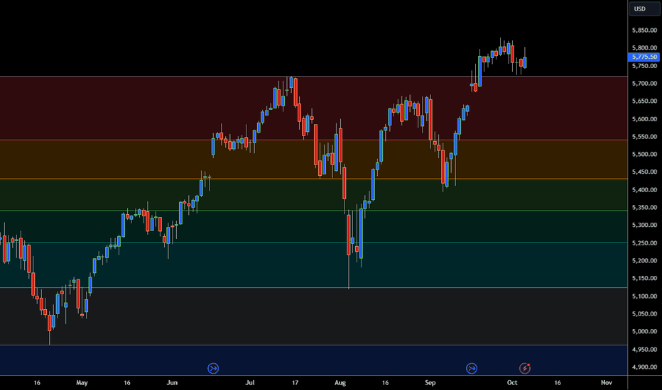Click the Sep label on time axis

coord(430,383)
